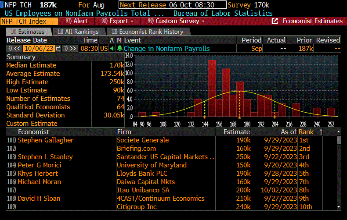
Task: Click the 250k estimate from Santander
Action: tap(243, 157)
